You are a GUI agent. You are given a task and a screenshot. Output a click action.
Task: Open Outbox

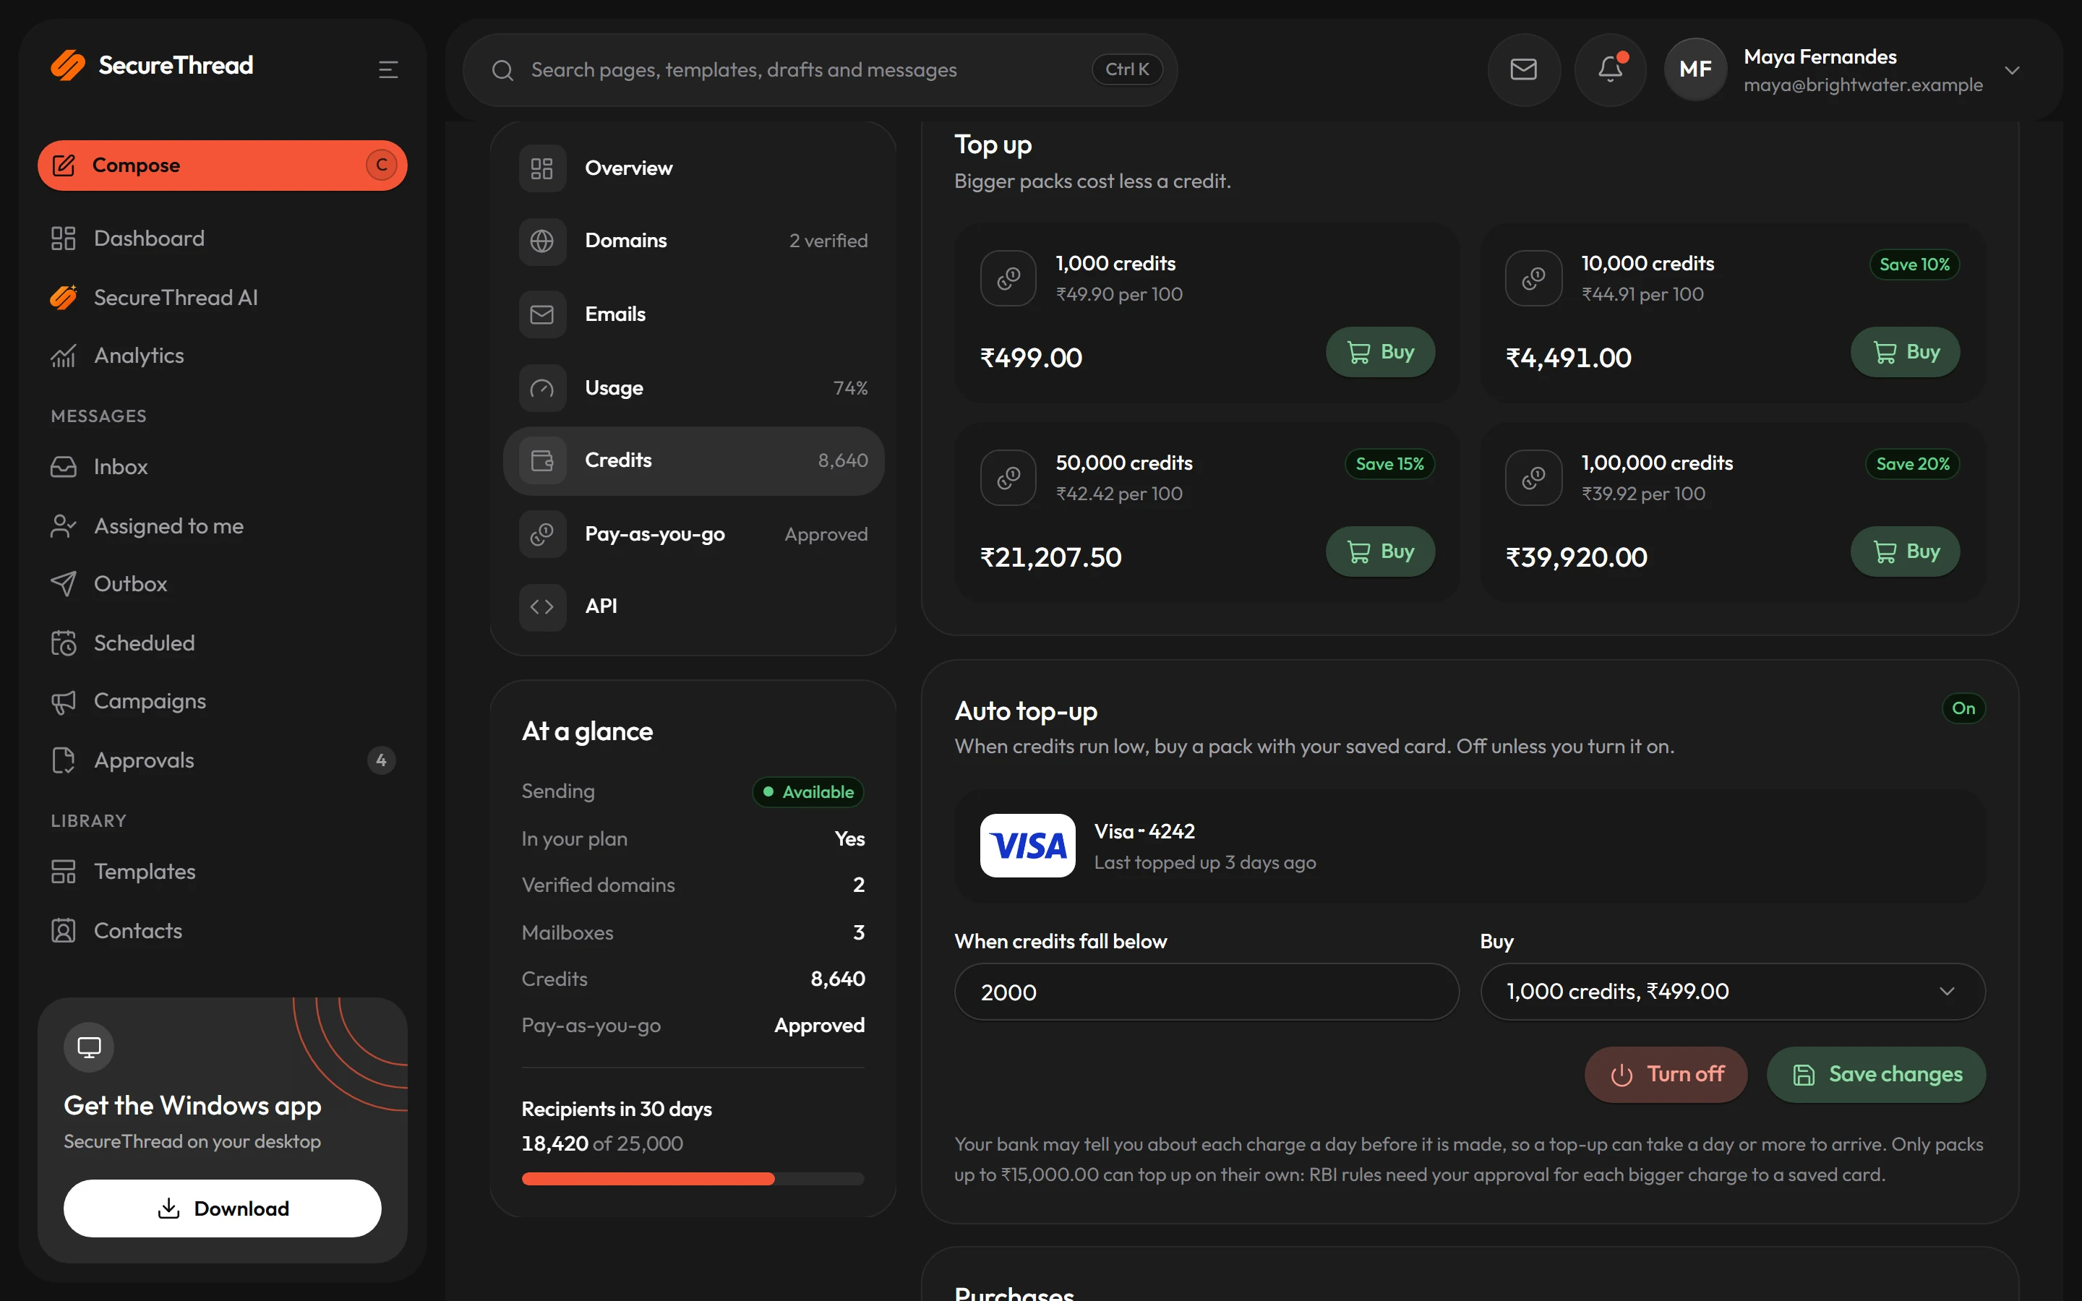[222, 583]
